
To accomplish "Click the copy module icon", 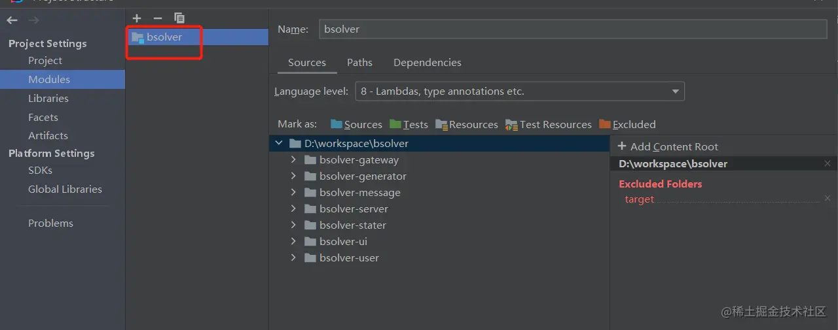I will (x=179, y=18).
